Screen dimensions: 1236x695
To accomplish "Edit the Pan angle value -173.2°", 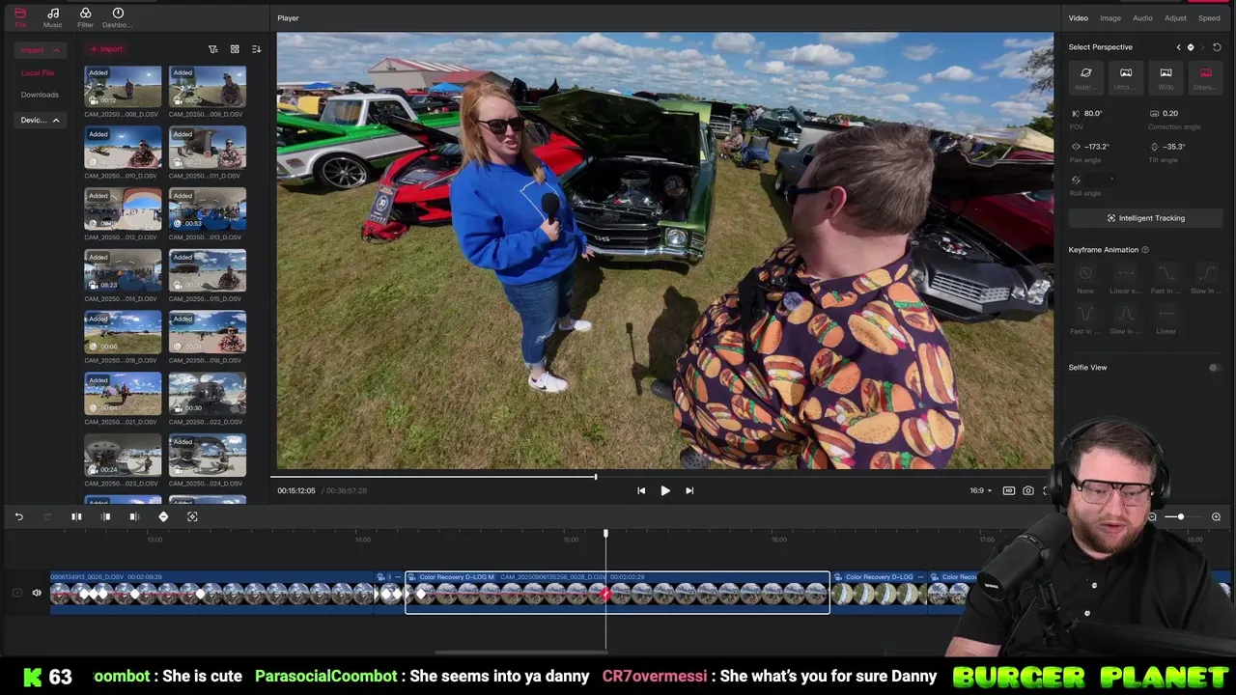I will tap(1097, 147).
